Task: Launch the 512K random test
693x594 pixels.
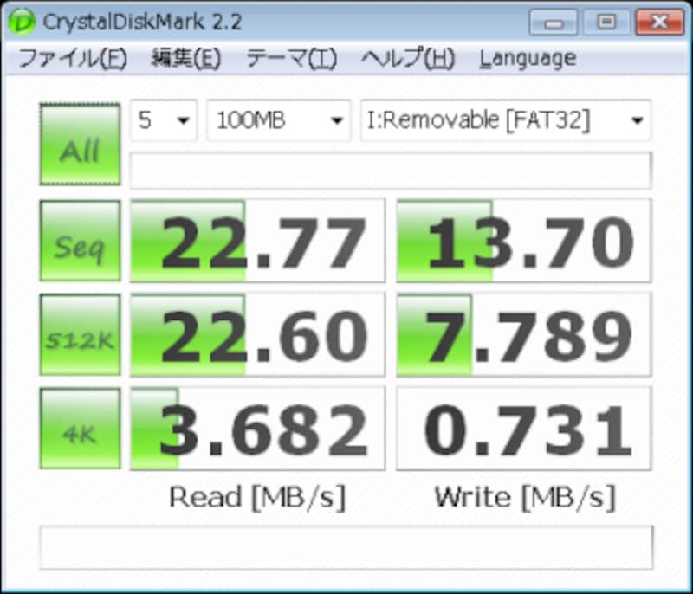Action: tap(79, 334)
